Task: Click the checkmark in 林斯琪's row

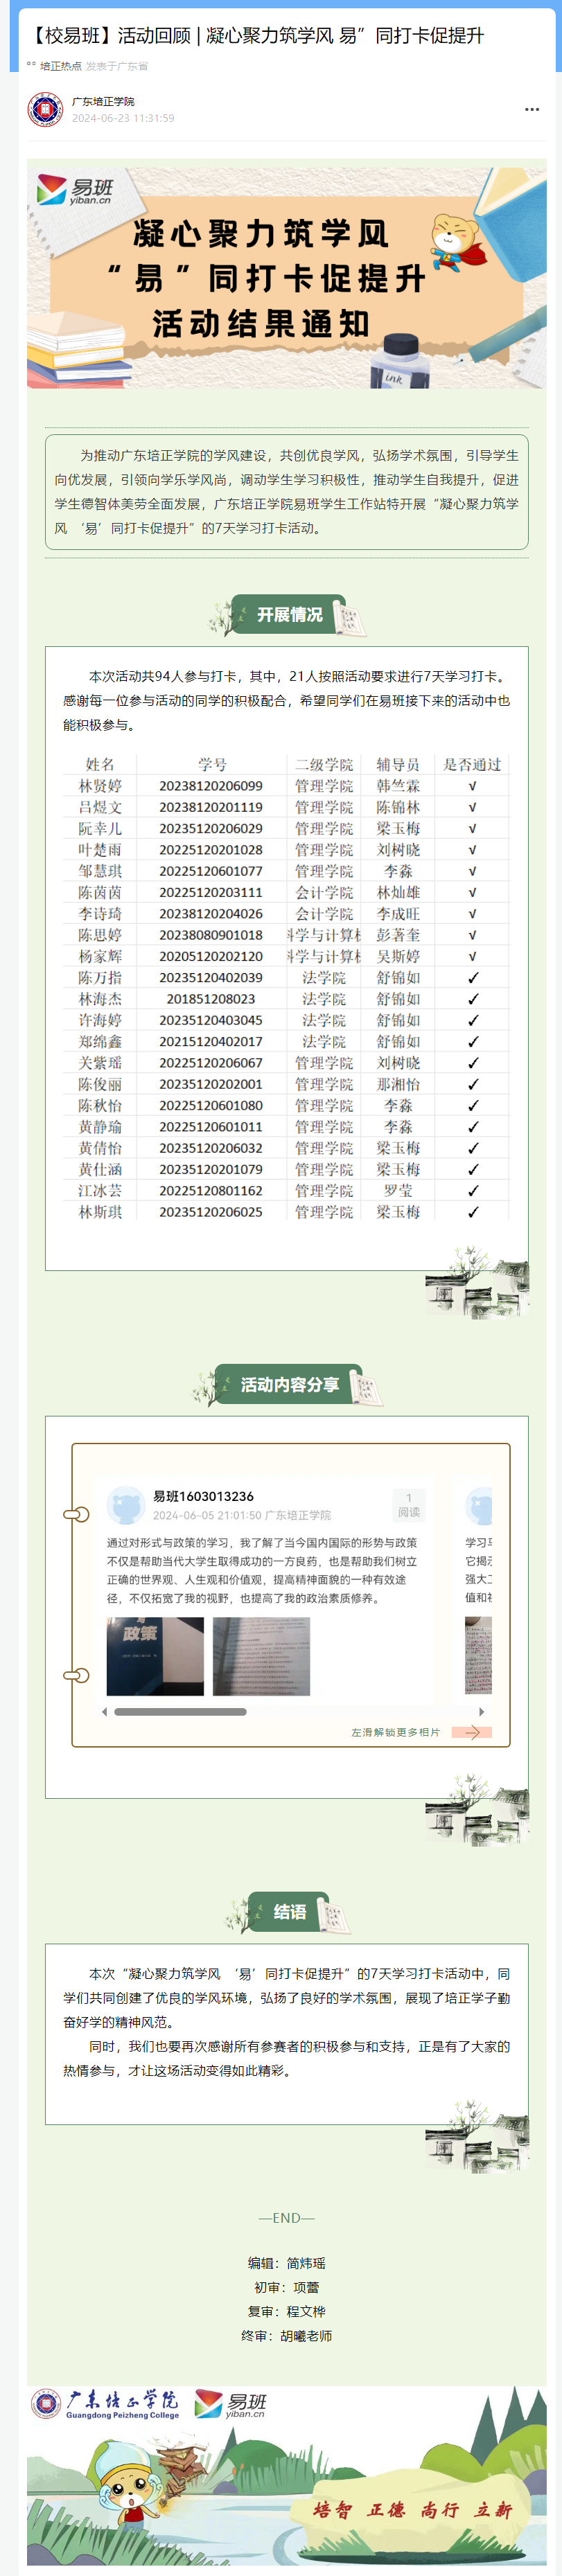Action: click(x=473, y=1212)
